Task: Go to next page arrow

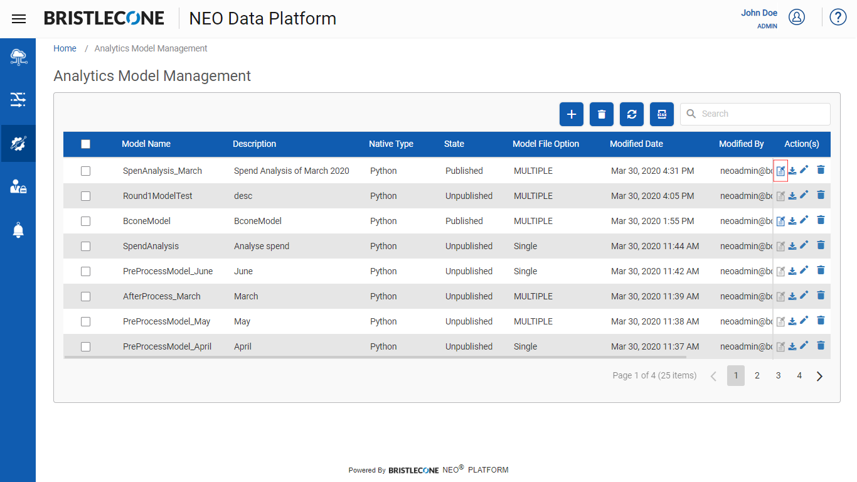Action: click(x=819, y=376)
